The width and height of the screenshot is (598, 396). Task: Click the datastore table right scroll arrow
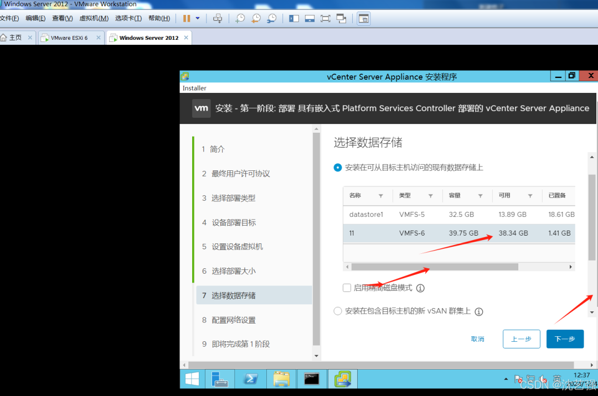(x=570, y=267)
